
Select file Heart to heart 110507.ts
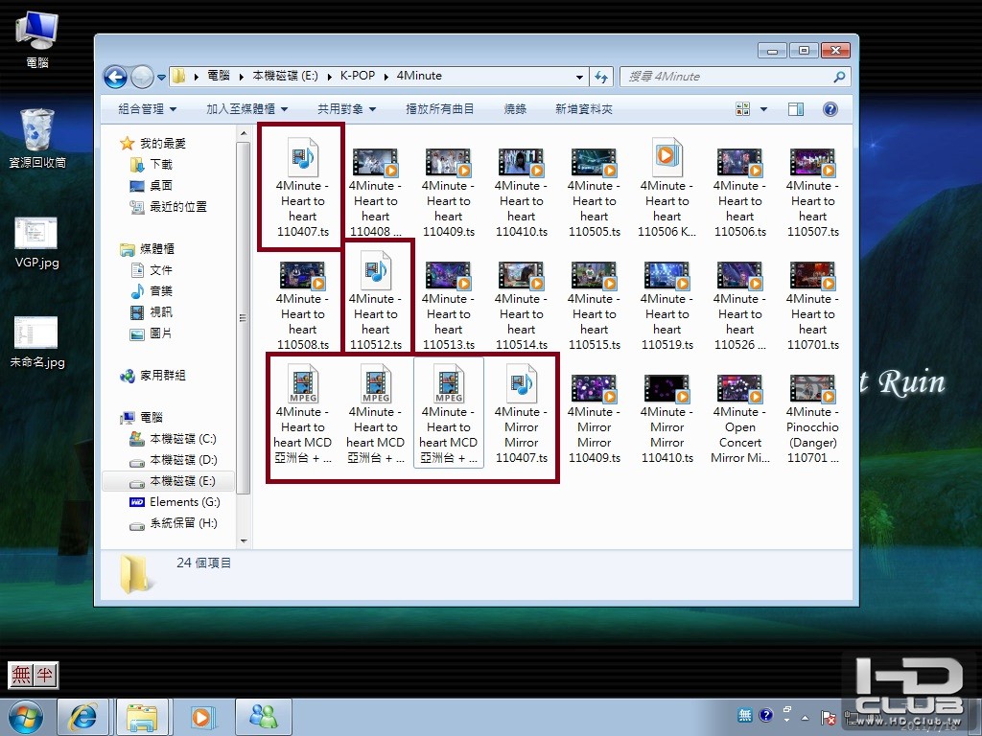[x=812, y=193]
